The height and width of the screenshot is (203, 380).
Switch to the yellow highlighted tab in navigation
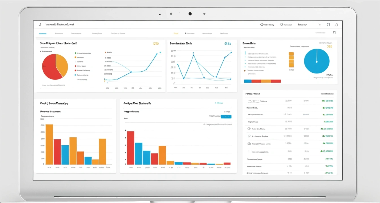pyautogui.click(x=176, y=33)
